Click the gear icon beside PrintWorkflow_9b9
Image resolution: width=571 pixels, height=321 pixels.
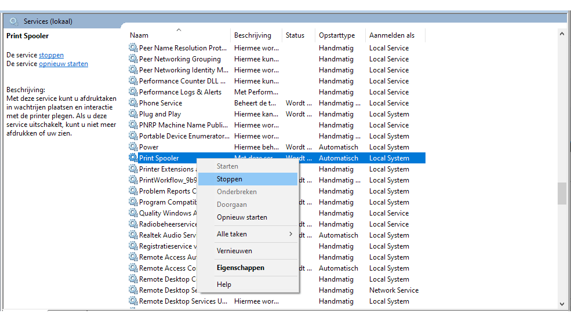click(133, 180)
